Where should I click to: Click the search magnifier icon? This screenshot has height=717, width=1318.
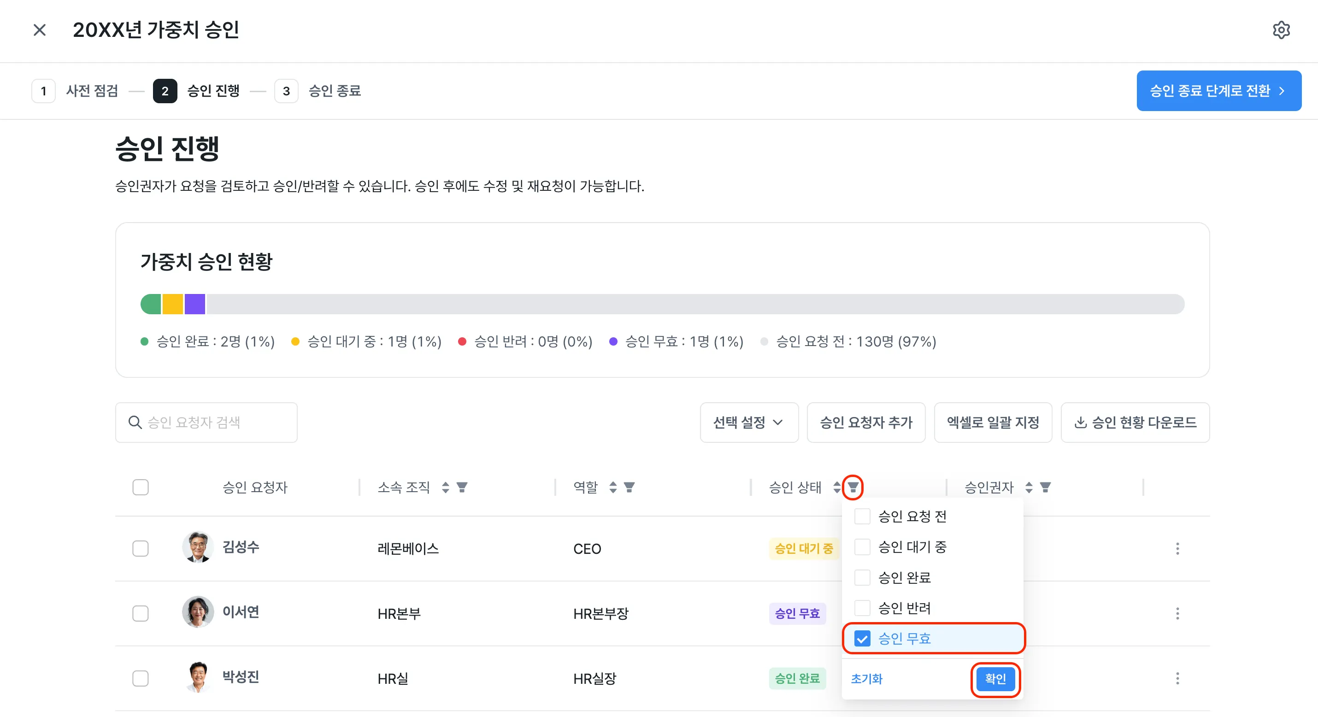(x=135, y=422)
